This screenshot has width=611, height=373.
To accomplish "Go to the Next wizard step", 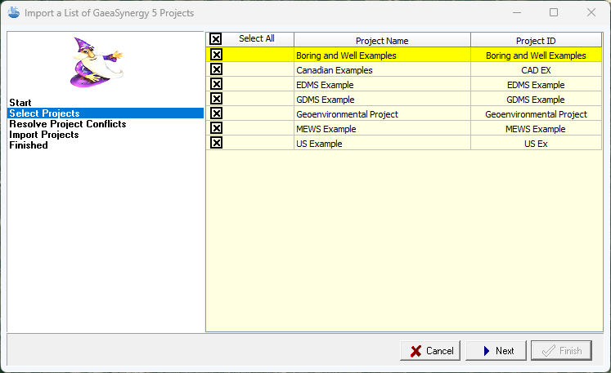I will [496, 350].
